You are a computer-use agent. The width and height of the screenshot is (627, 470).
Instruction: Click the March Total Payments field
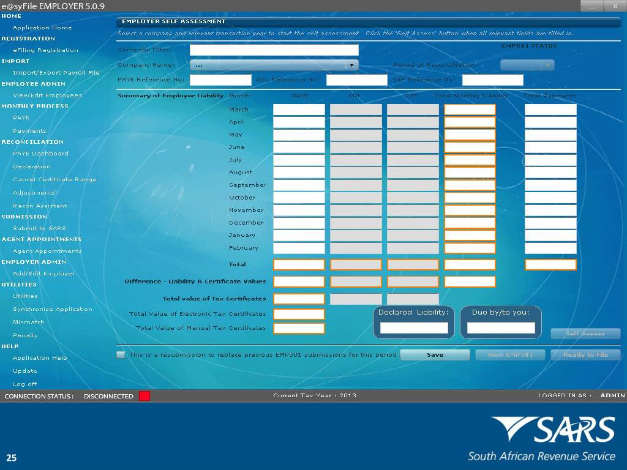[550, 110]
